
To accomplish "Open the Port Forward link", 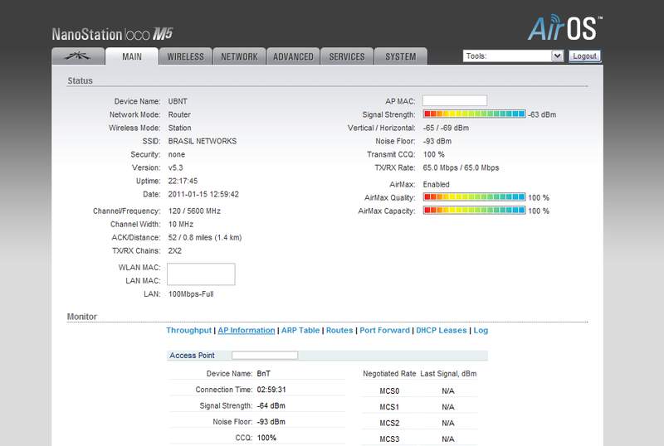I will (x=384, y=330).
